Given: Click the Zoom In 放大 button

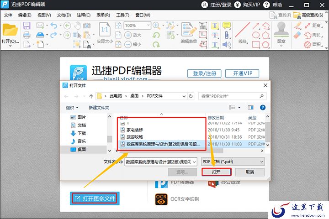Looking at the screenshot, I should (133, 35).
